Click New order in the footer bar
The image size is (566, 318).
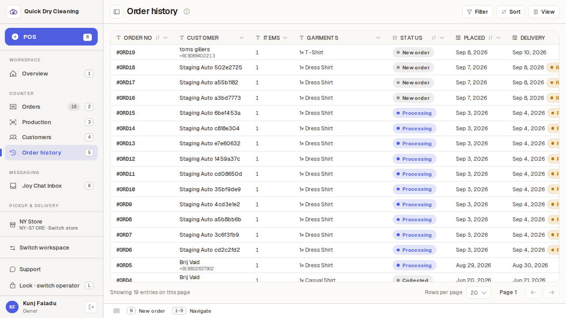[146, 311]
